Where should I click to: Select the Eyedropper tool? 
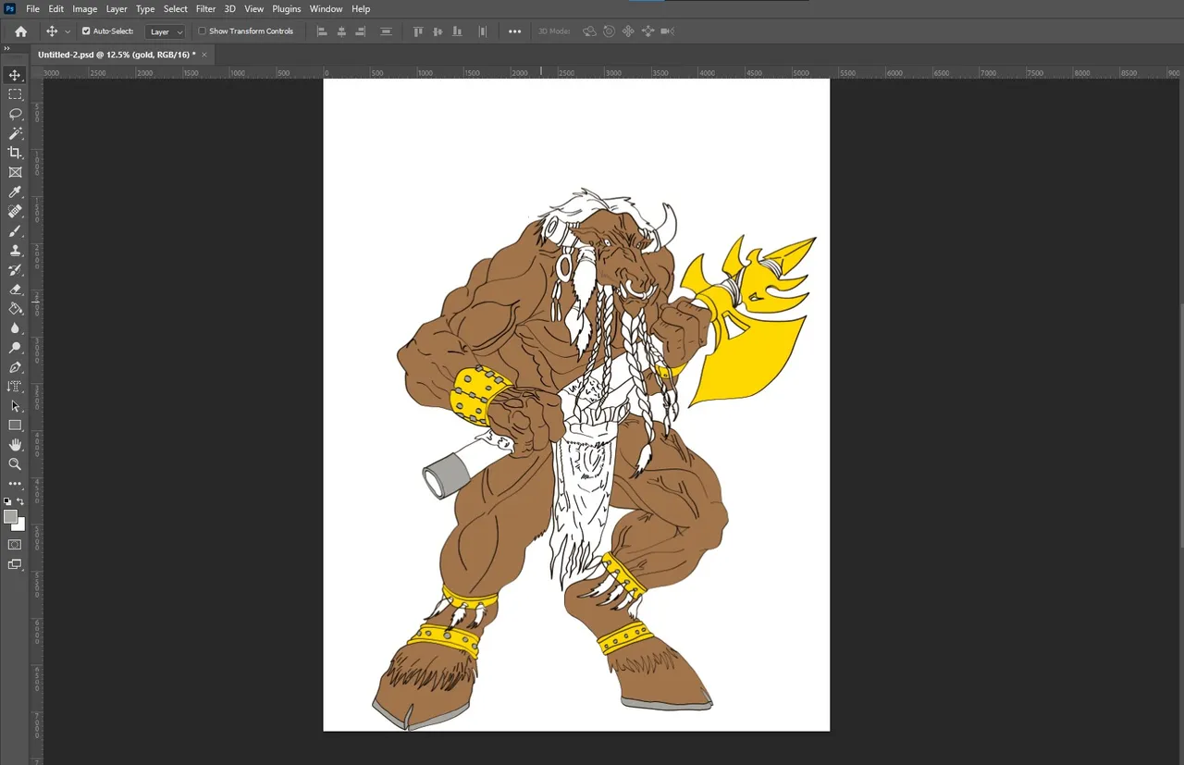tap(15, 192)
